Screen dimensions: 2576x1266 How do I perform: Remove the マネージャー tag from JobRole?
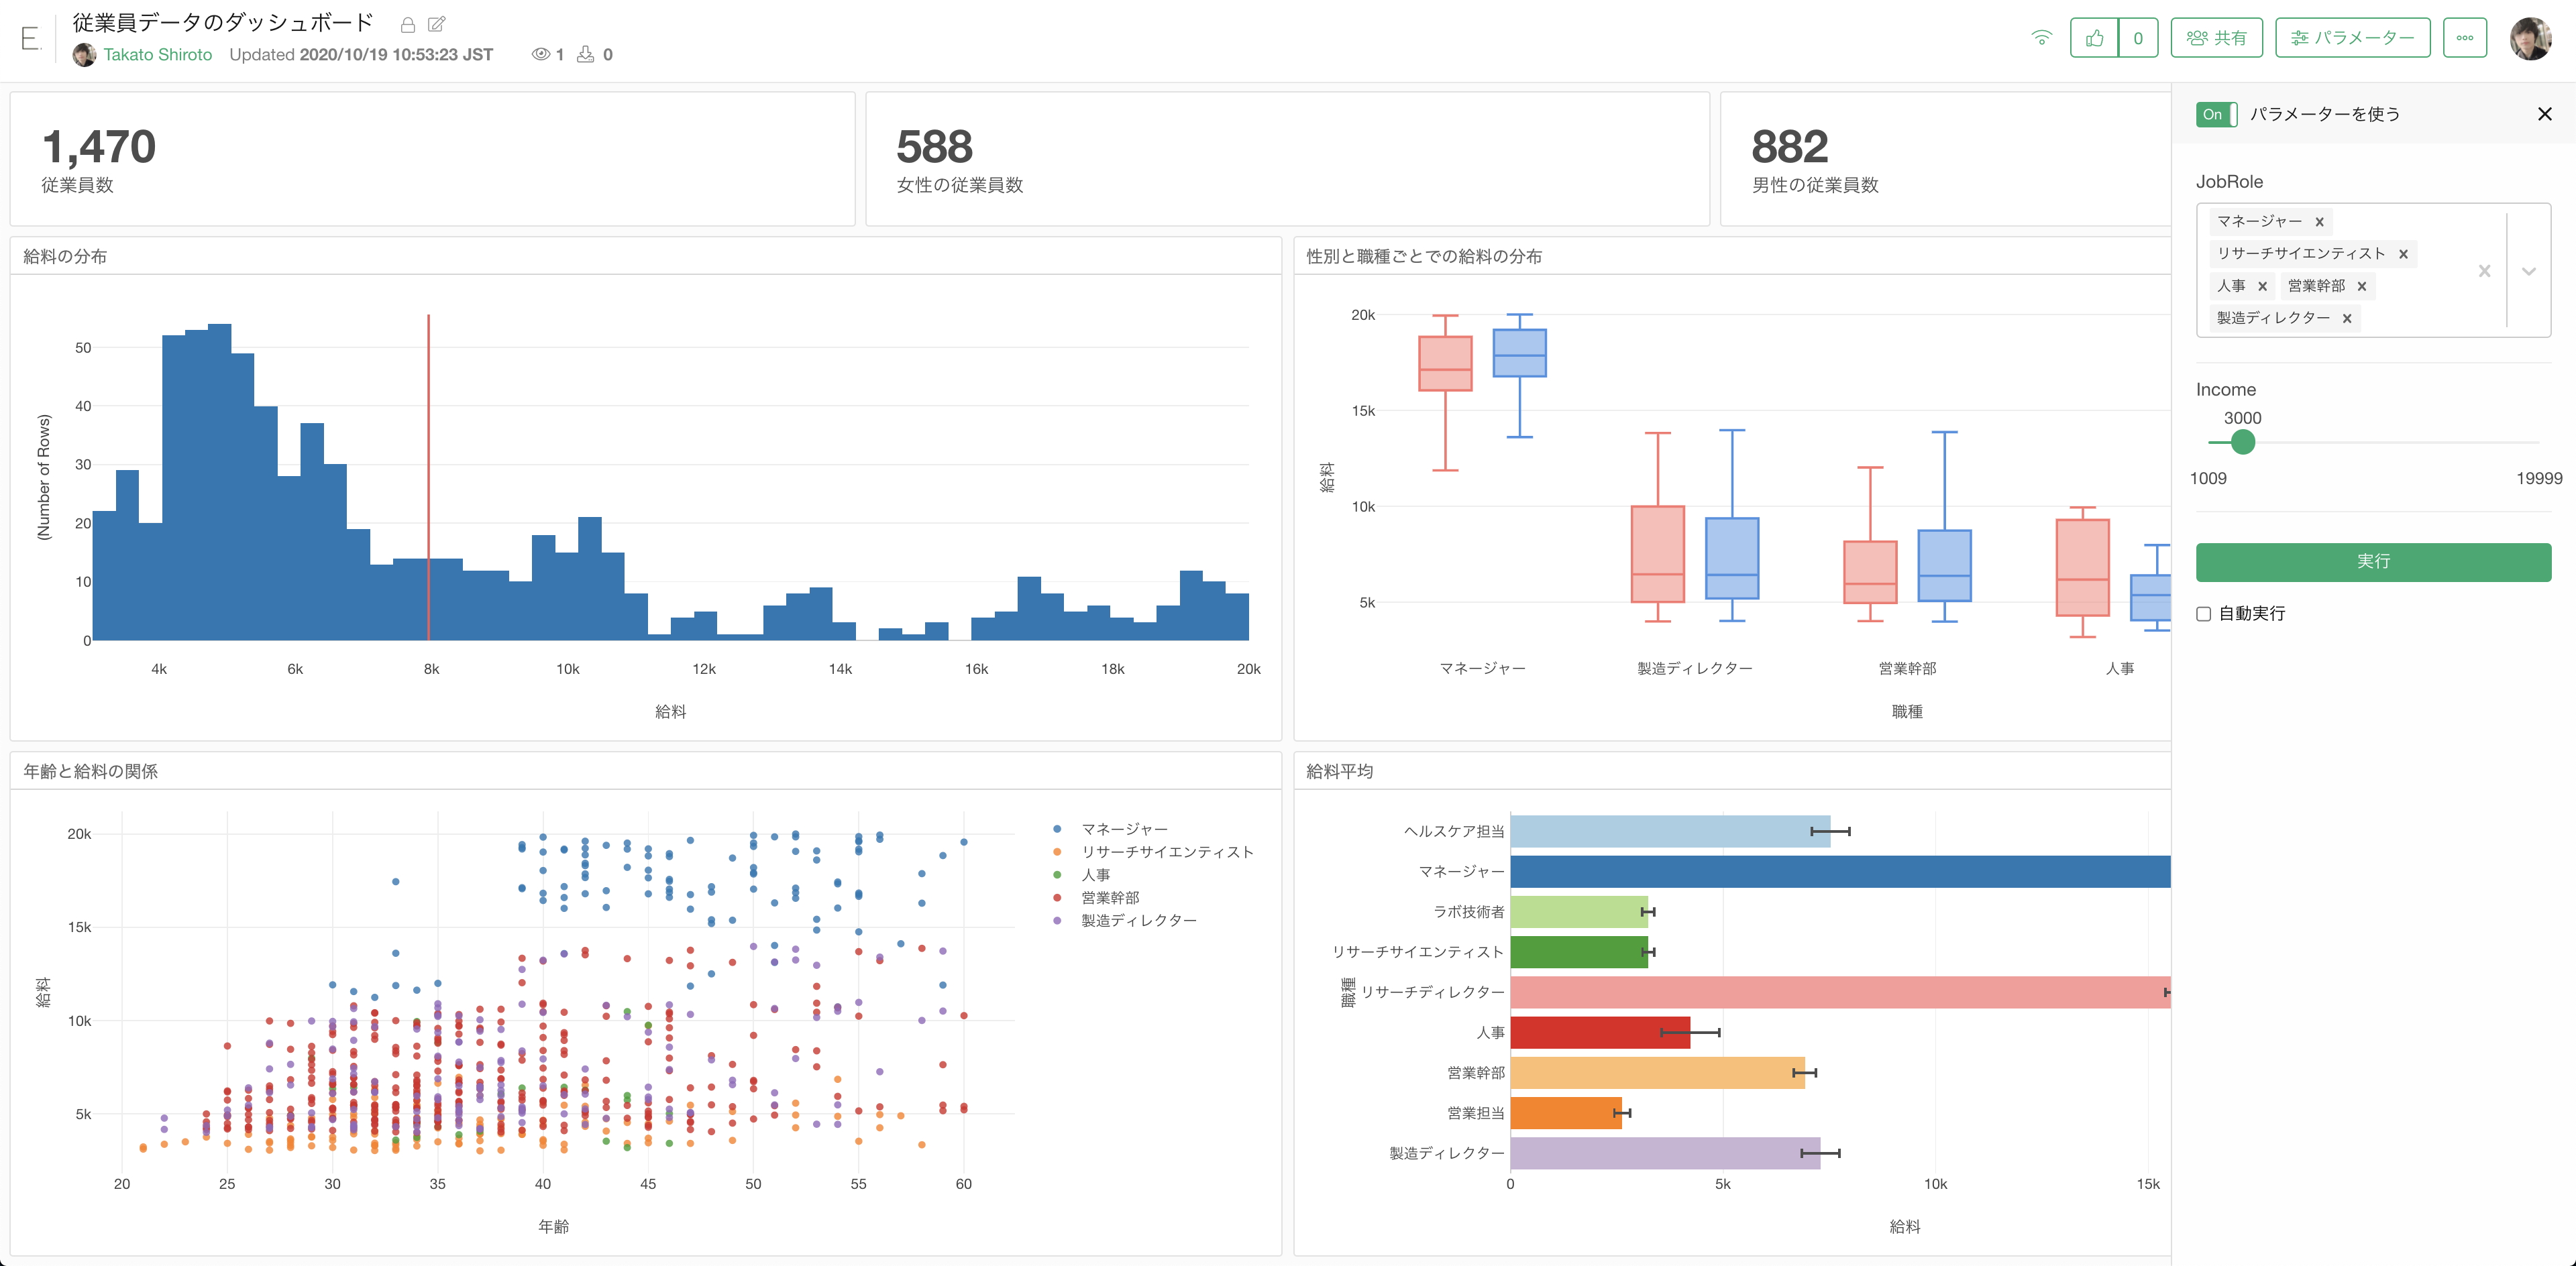2319,222
